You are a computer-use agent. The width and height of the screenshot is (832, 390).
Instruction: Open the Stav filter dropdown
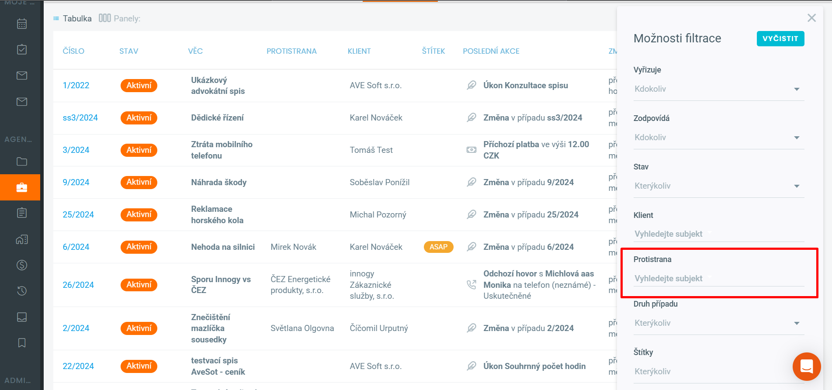coord(718,186)
